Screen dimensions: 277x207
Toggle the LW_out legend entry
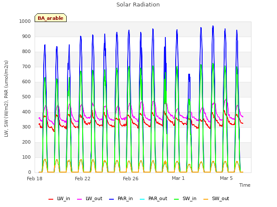click(90, 198)
